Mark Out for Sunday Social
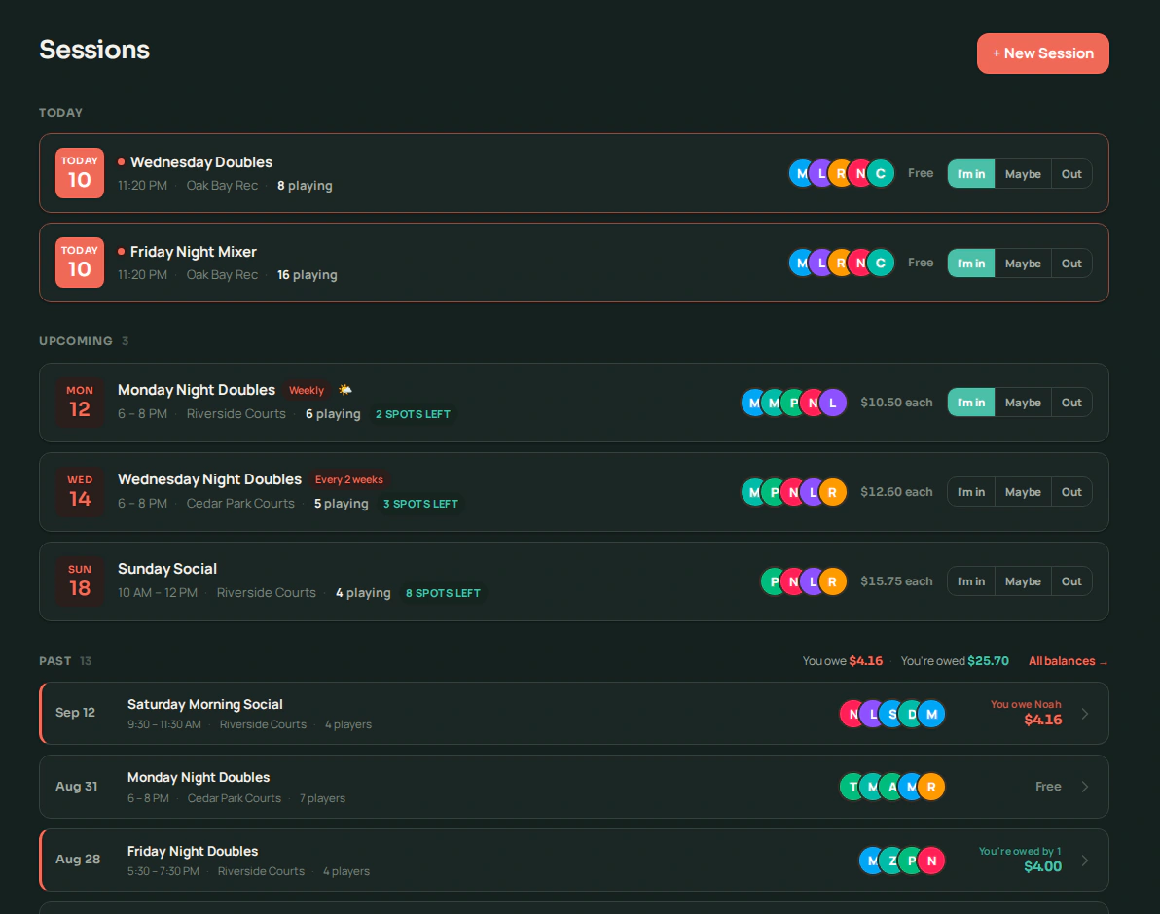 (x=1071, y=580)
